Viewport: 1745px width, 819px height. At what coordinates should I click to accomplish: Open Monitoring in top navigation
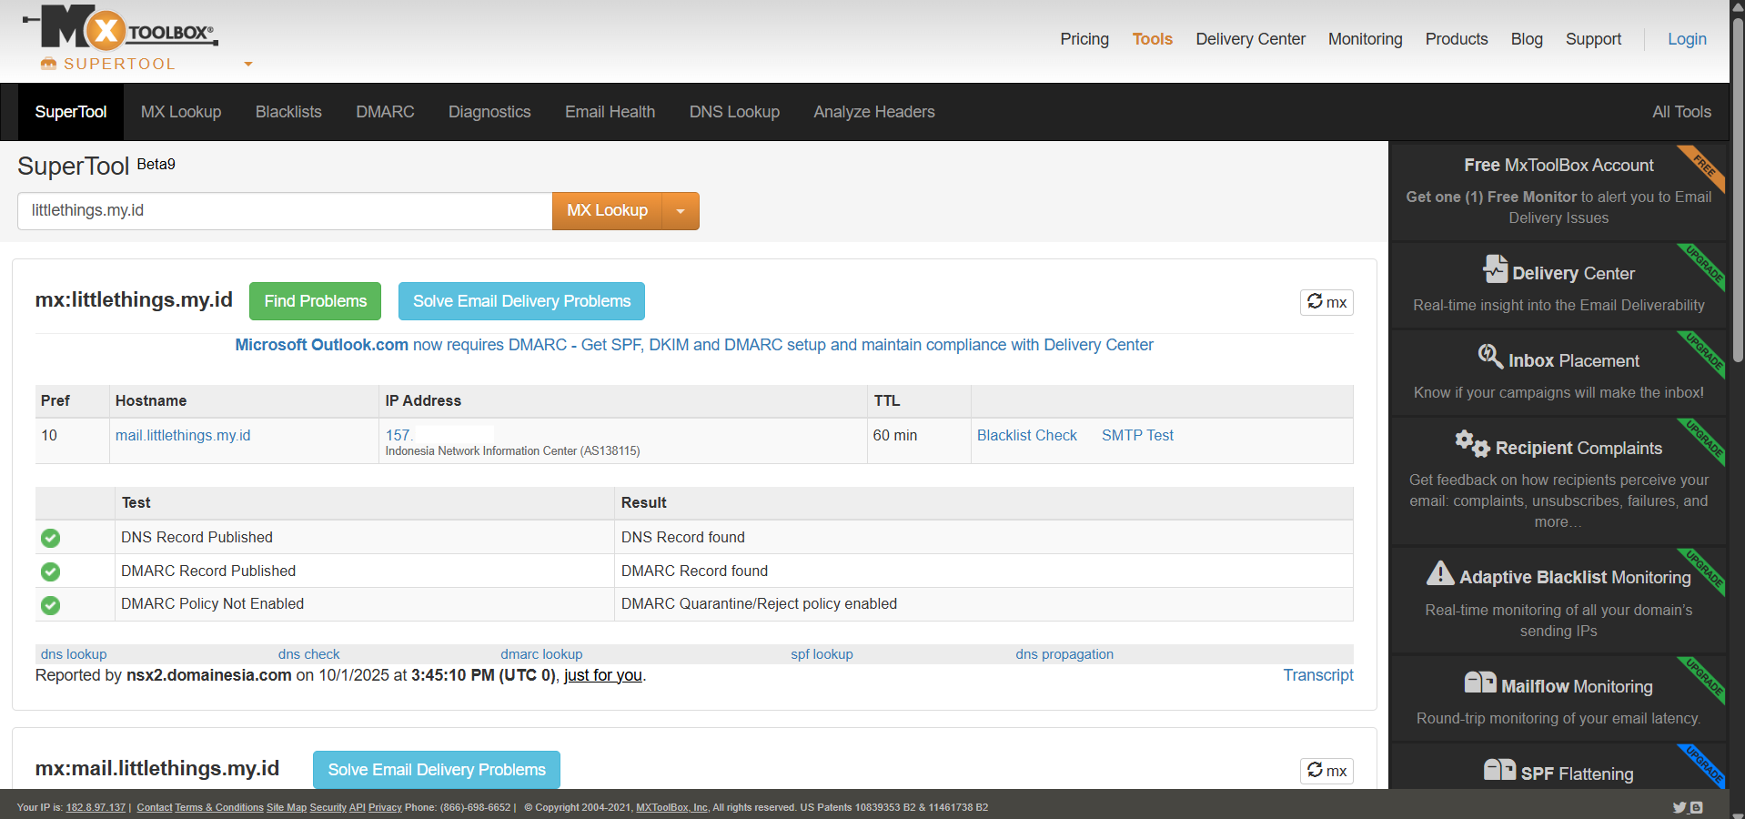click(x=1365, y=39)
